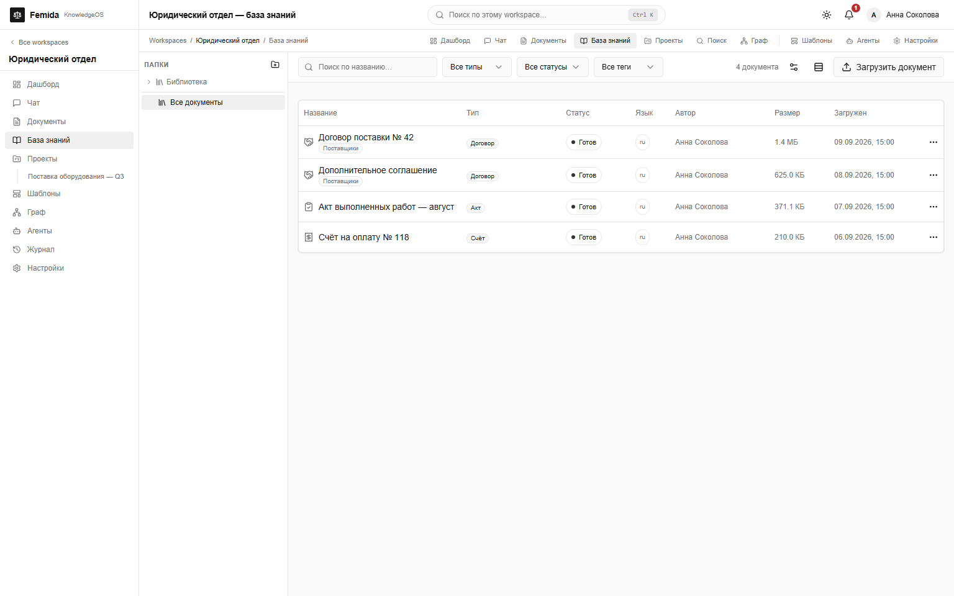This screenshot has height=596, width=954.
Task: Click the Femida scales logo icon
Action: click(x=17, y=15)
